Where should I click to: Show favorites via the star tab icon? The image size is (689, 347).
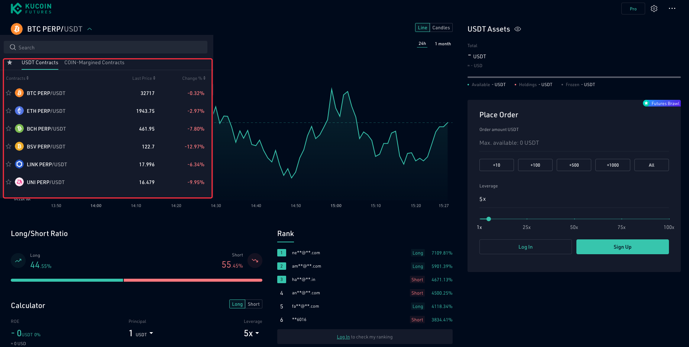point(10,62)
